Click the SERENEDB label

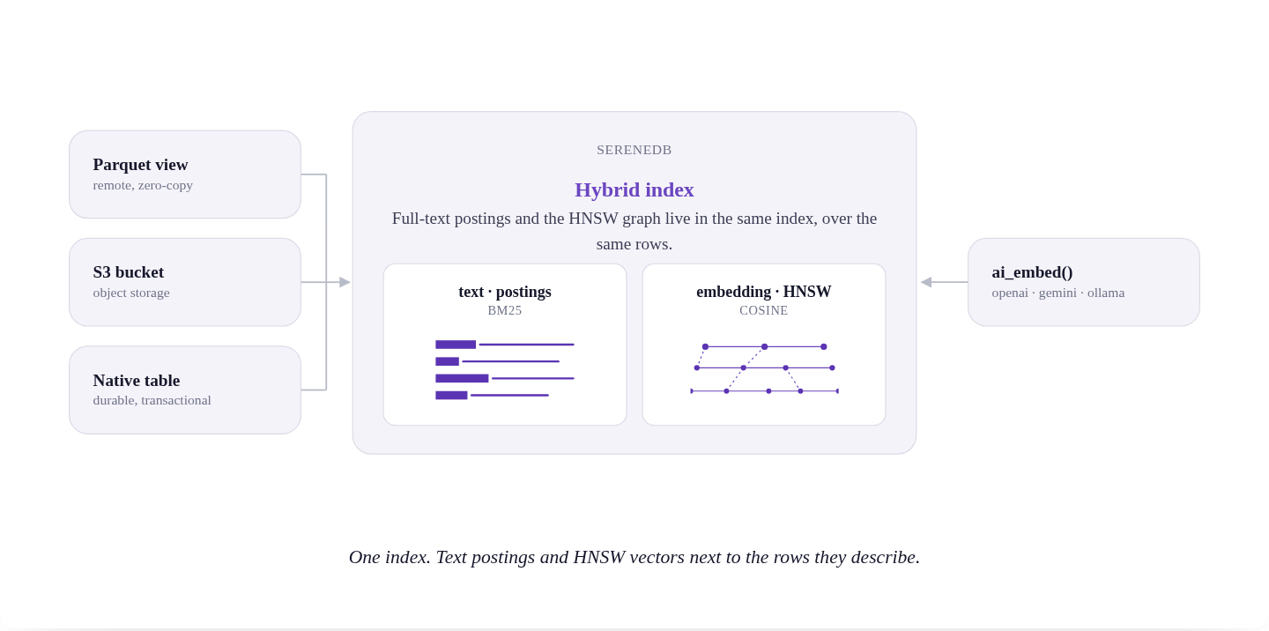point(634,150)
